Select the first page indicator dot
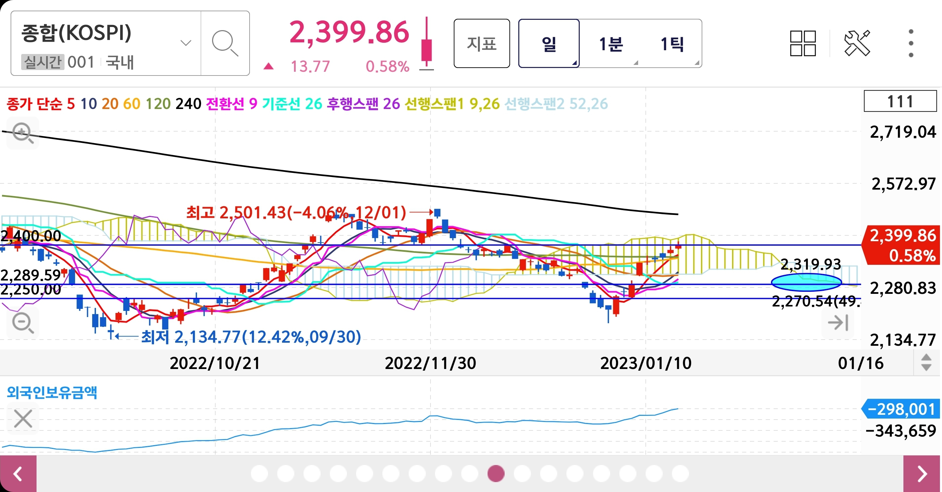 click(259, 473)
